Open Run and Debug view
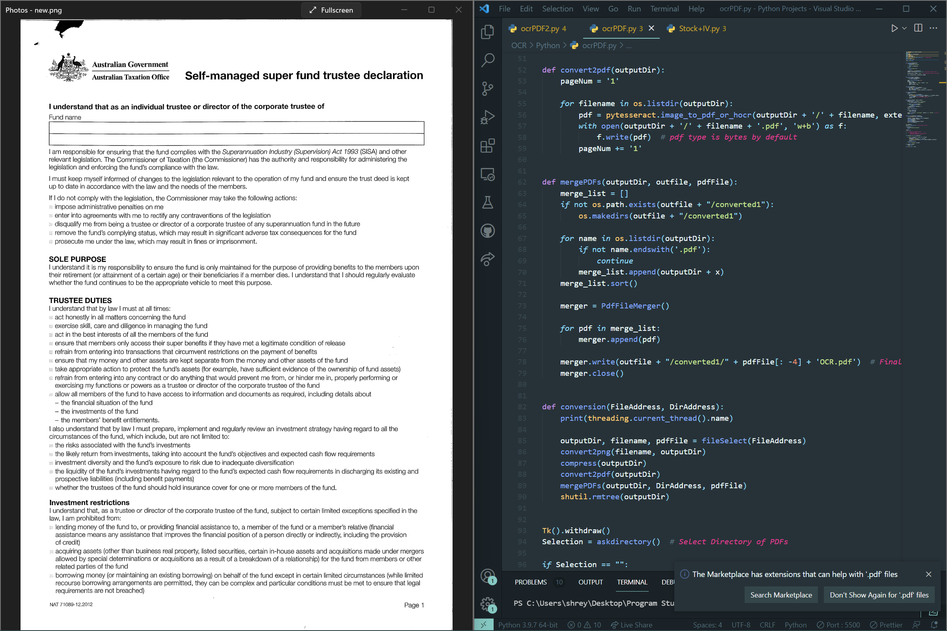Screen dimensions: 947x631 point(487,117)
